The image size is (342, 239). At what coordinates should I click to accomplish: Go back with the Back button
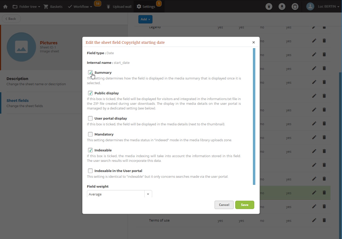tap(11, 19)
